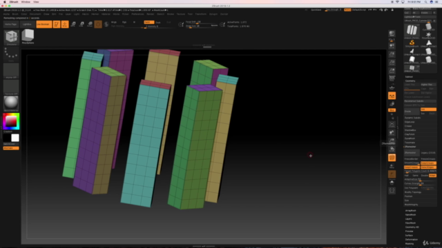442x248 pixels.
Task: Collapse the Geometry section
Action: coord(410,81)
